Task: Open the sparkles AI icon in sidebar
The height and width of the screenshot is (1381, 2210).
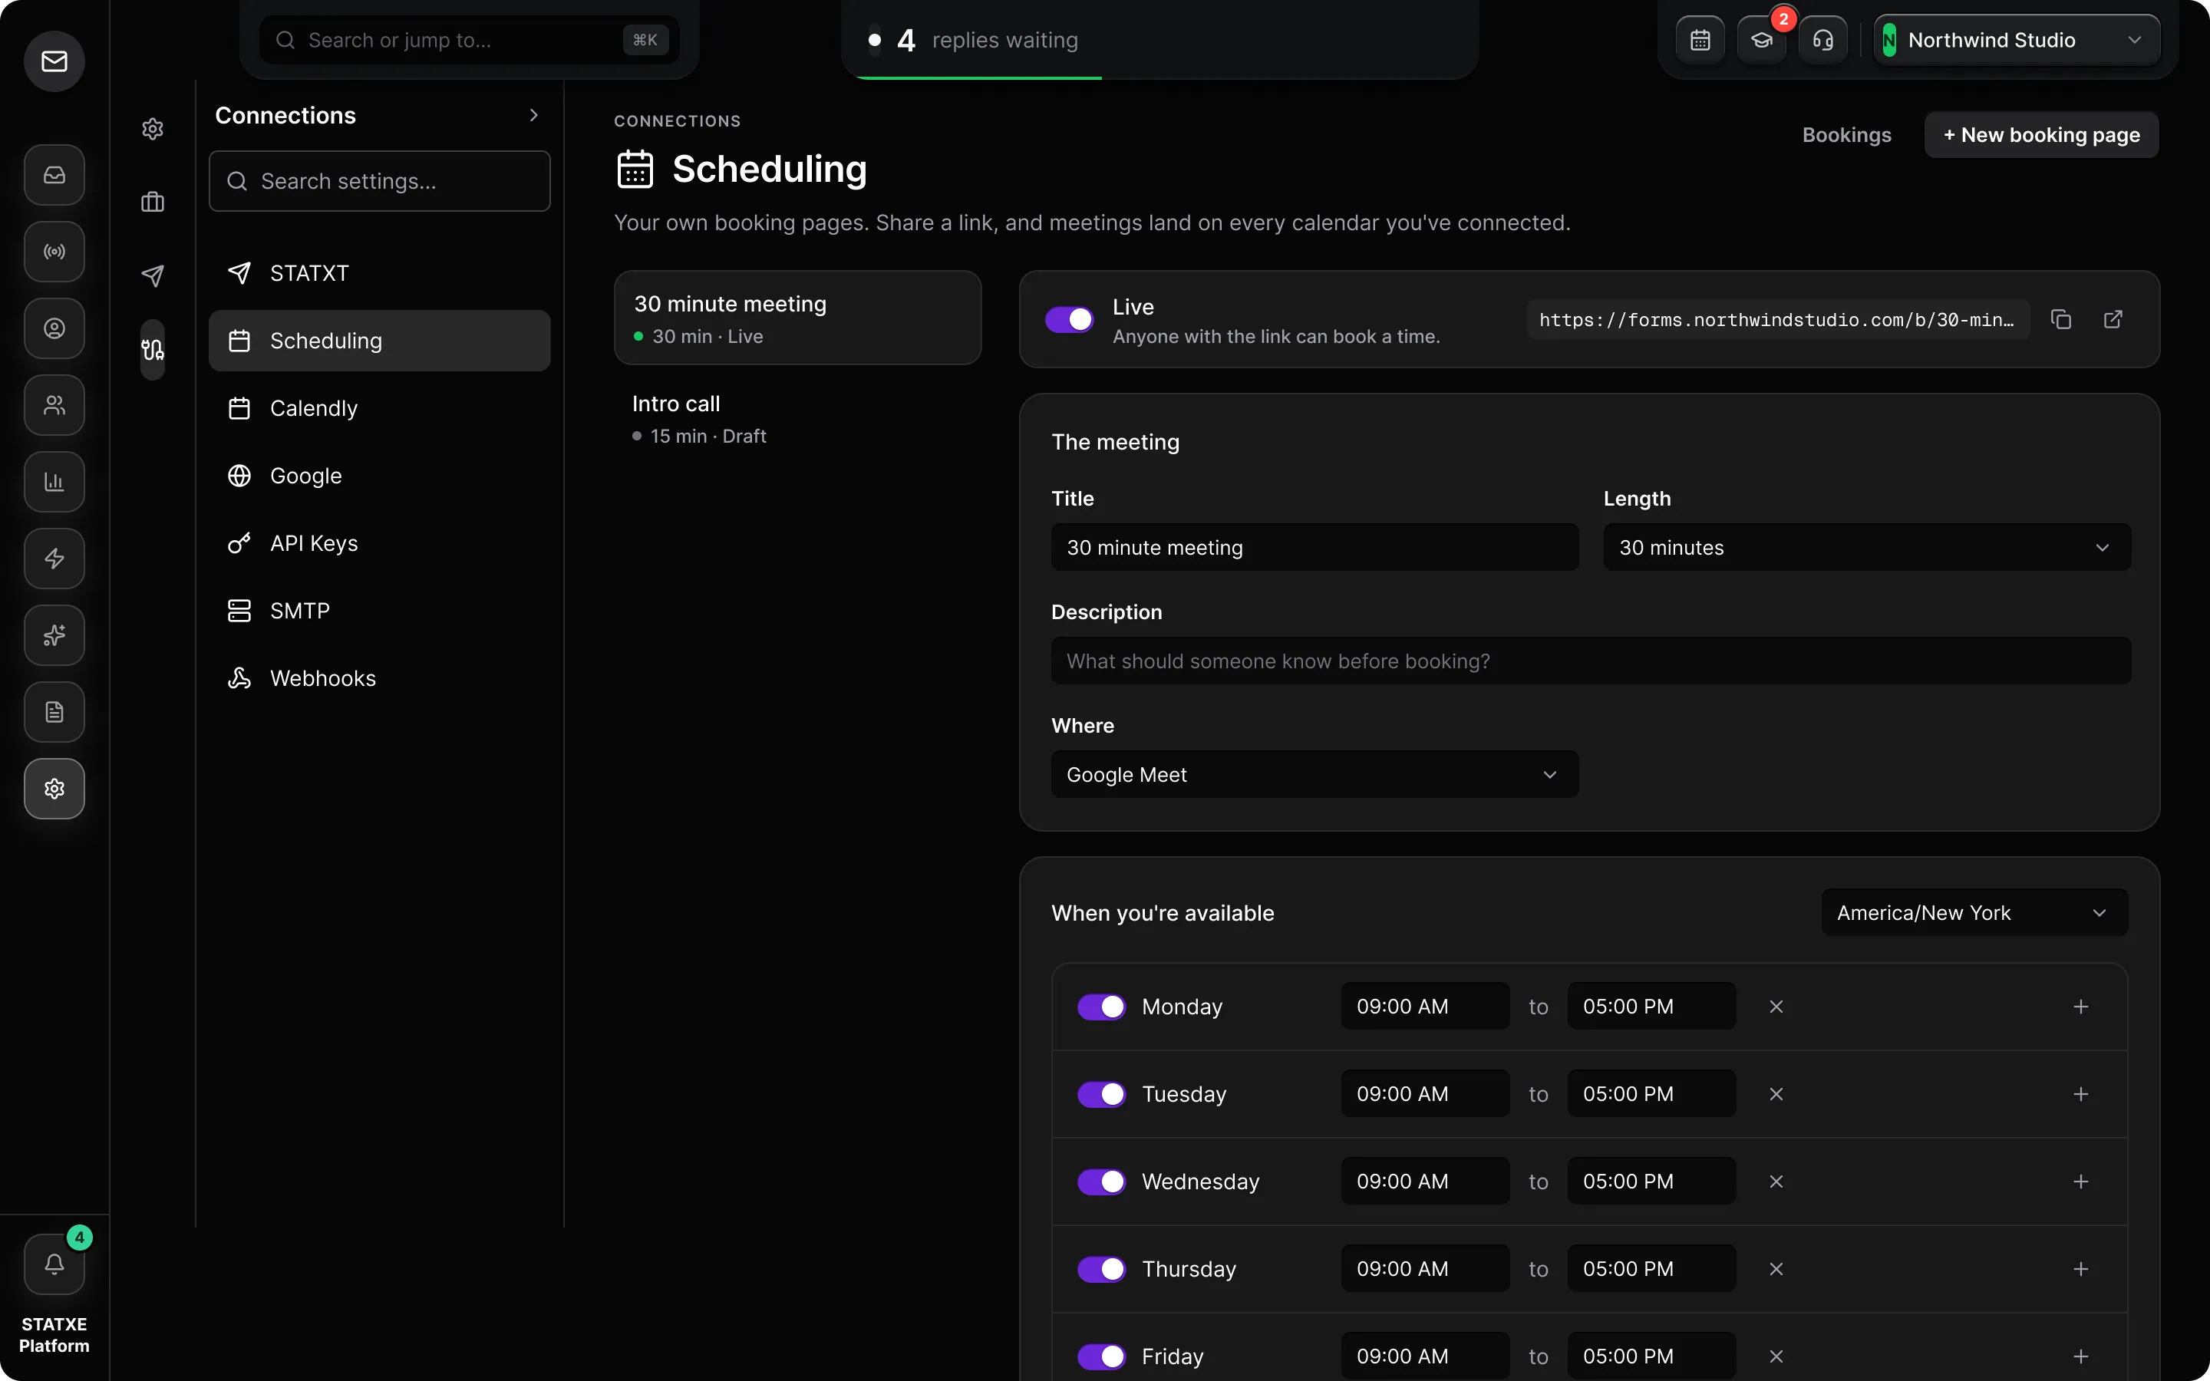Action: [54, 634]
